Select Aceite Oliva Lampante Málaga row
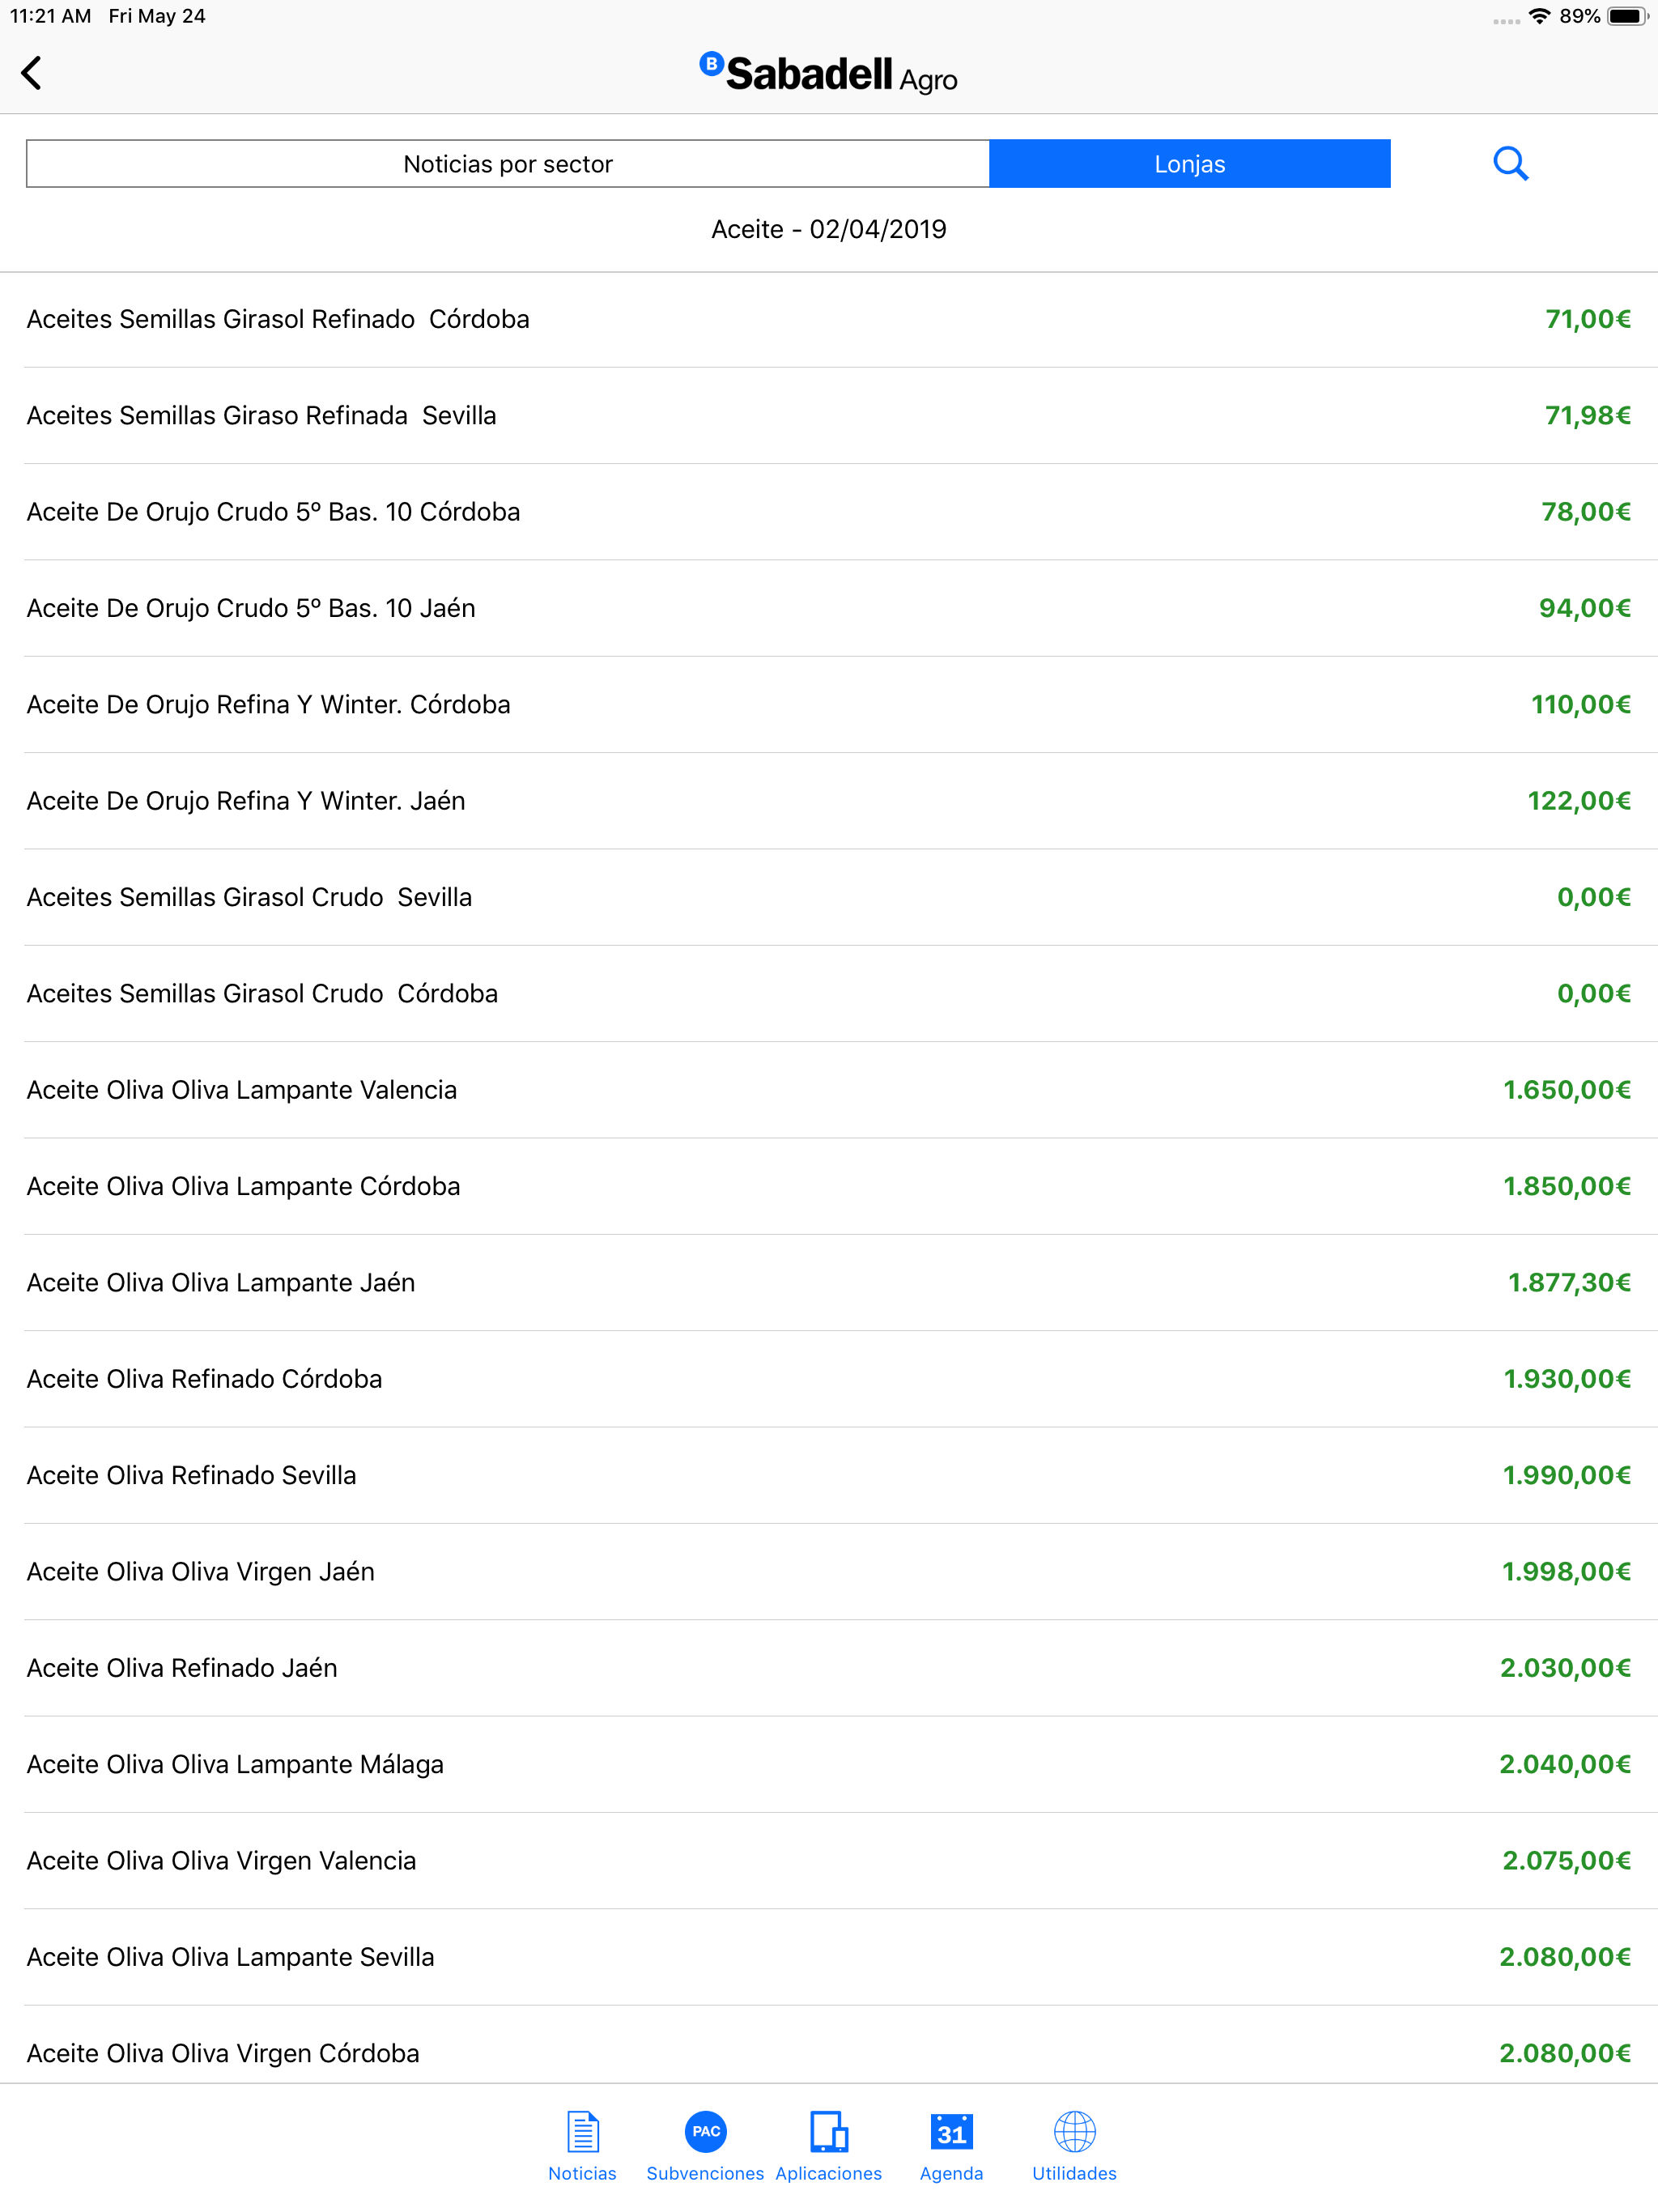1658x2212 pixels. coord(829,1765)
